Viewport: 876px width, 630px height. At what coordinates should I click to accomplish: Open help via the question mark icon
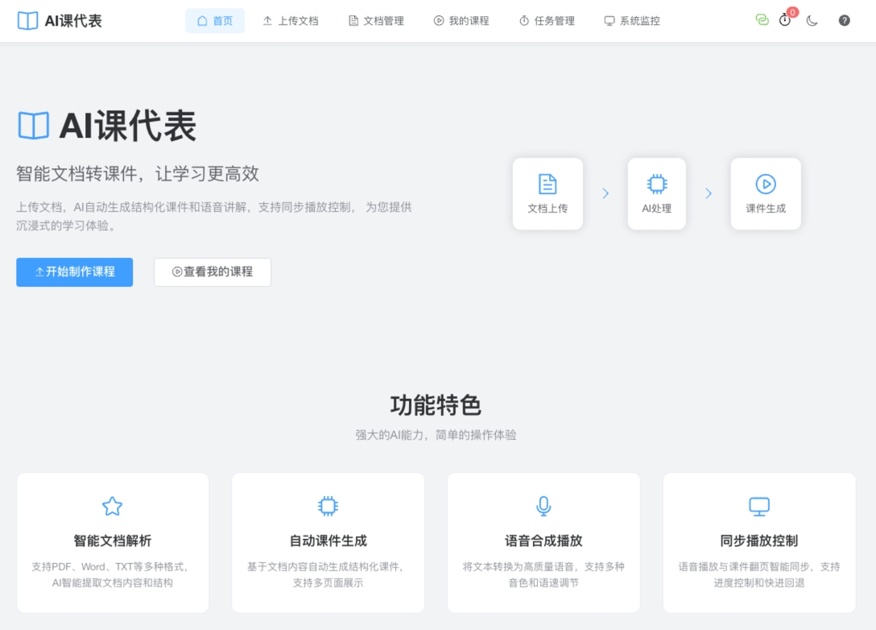point(844,21)
